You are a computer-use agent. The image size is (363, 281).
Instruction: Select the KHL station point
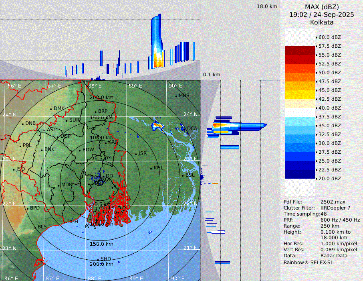coord(151,168)
